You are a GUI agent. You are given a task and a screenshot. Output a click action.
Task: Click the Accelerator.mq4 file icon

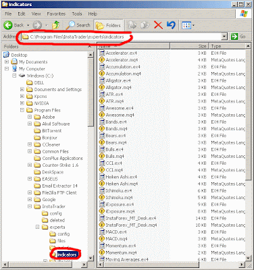point(102,60)
